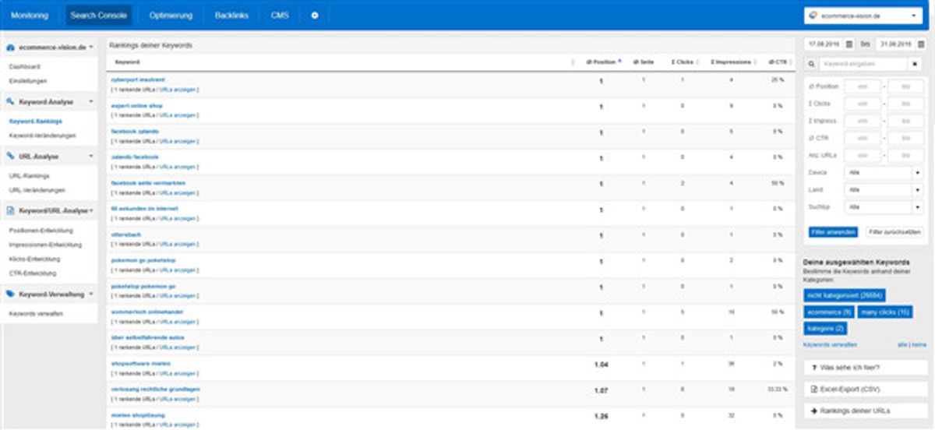Collapse the ecommerce-vision.de sidebar section
This screenshot has height=430, width=935.
[x=91, y=47]
